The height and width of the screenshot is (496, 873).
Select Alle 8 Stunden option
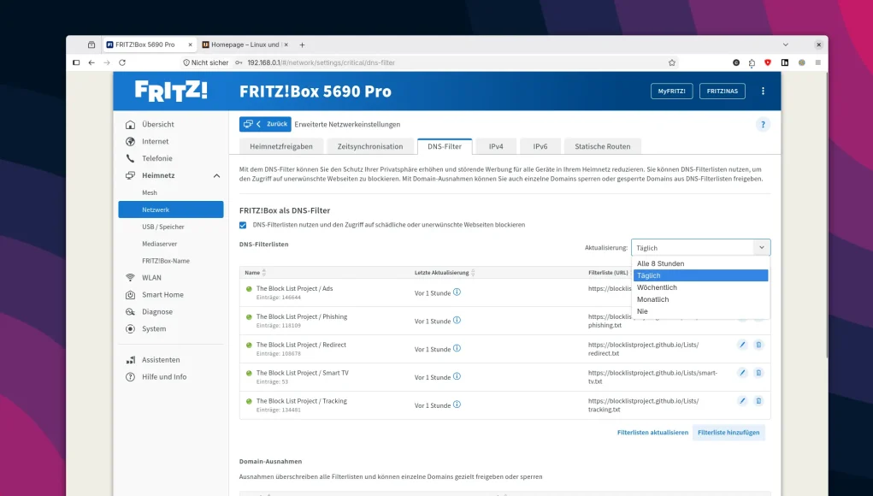click(x=700, y=263)
